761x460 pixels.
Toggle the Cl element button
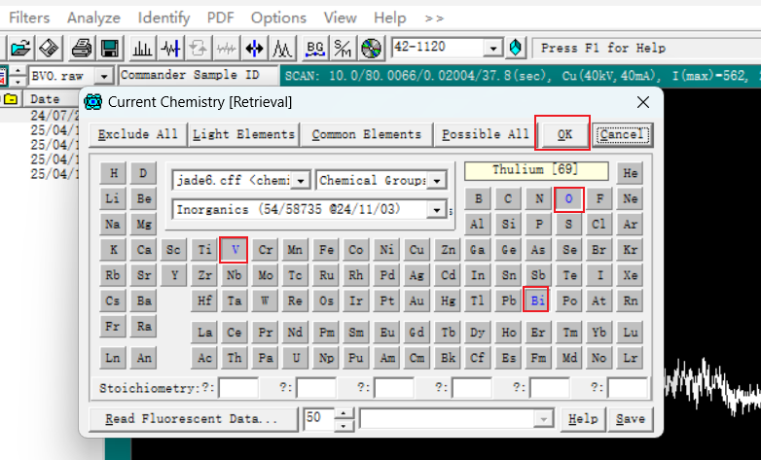(598, 225)
